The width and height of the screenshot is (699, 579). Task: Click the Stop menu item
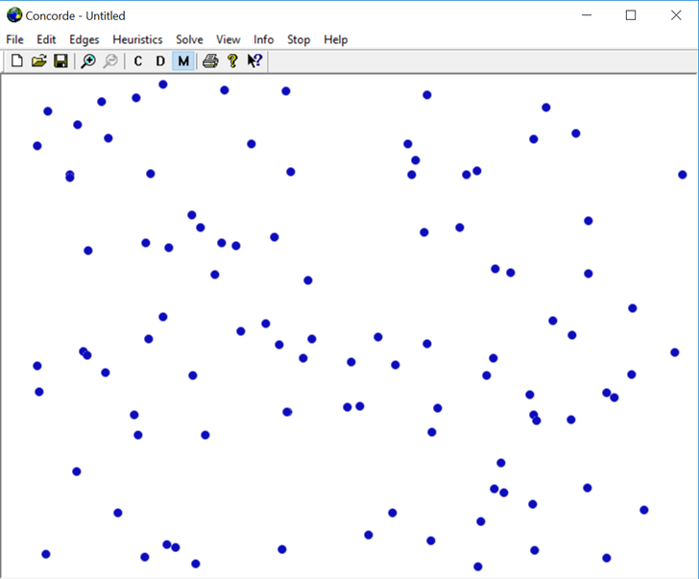(x=299, y=39)
